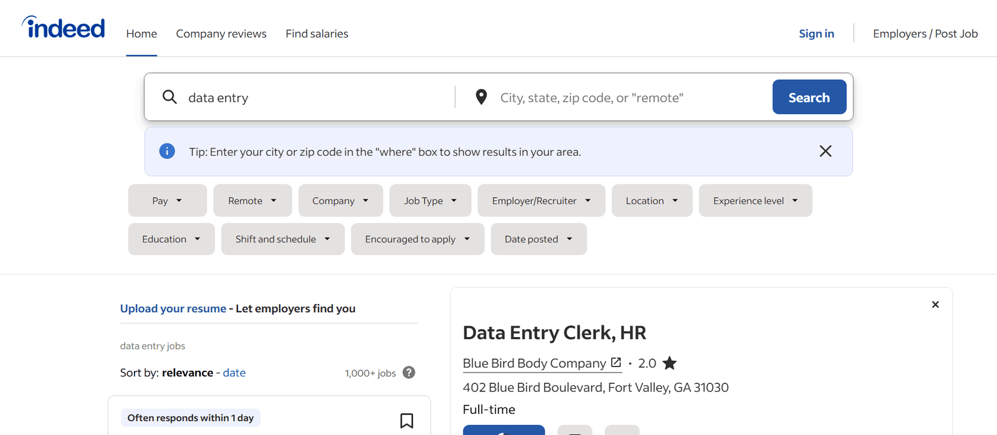
Task: Save job with bookmark icon
Action: pyautogui.click(x=407, y=421)
